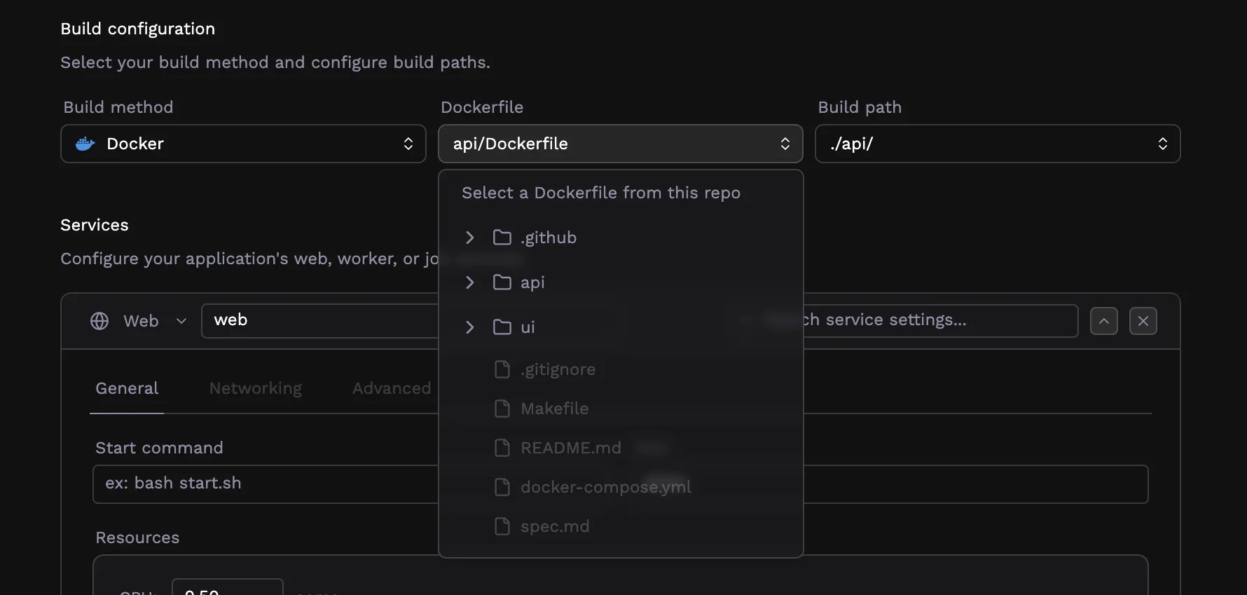Viewport: 1247px width, 595px height.
Task: Select the api folder name
Action: 532,282
